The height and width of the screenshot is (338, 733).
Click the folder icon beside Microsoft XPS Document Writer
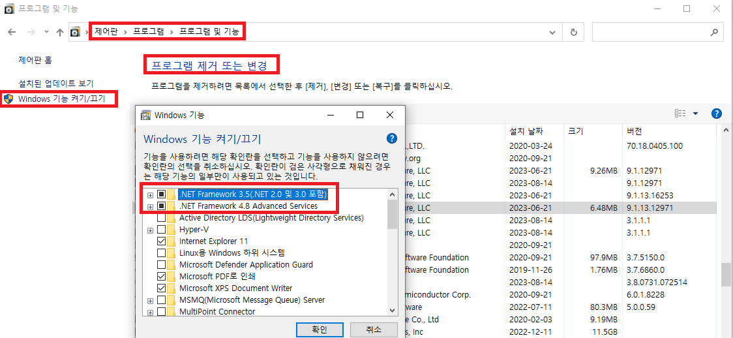coord(172,288)
